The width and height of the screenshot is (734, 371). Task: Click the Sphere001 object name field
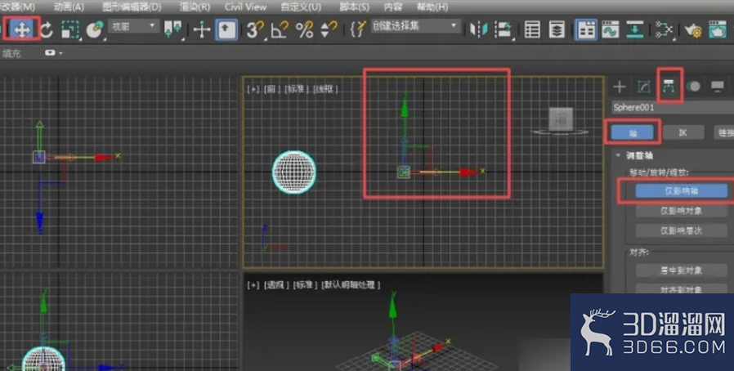pyautogui.click(x=673, y=108)
